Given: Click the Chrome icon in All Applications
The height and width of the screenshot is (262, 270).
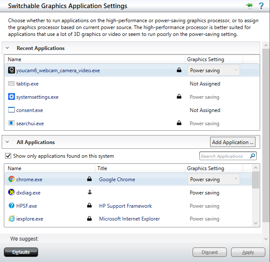Looking at the screenshot, I should pos(12,180).
